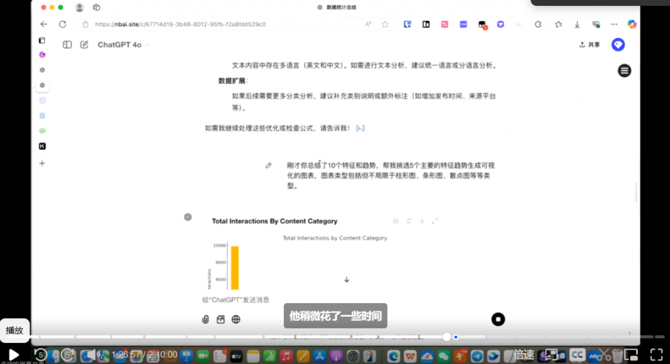670x364 pixels.
Task: Enable web search globe icon
Action: (236, 319)
